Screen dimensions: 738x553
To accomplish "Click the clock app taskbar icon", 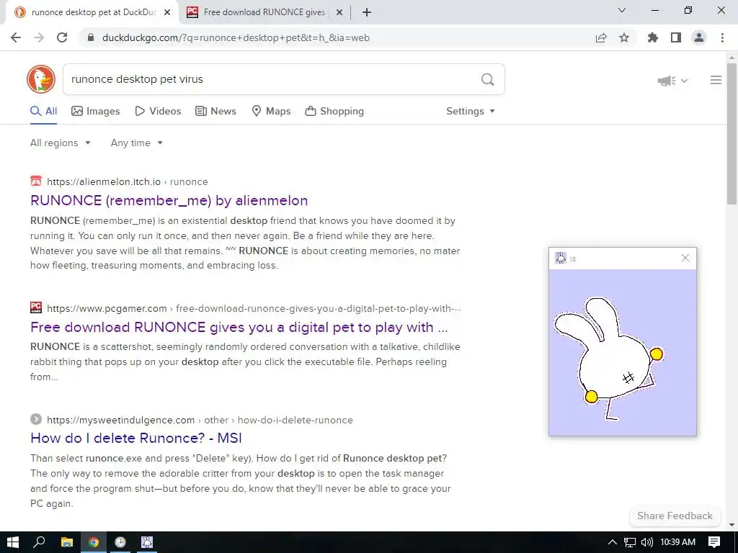I will coord(120,542).
